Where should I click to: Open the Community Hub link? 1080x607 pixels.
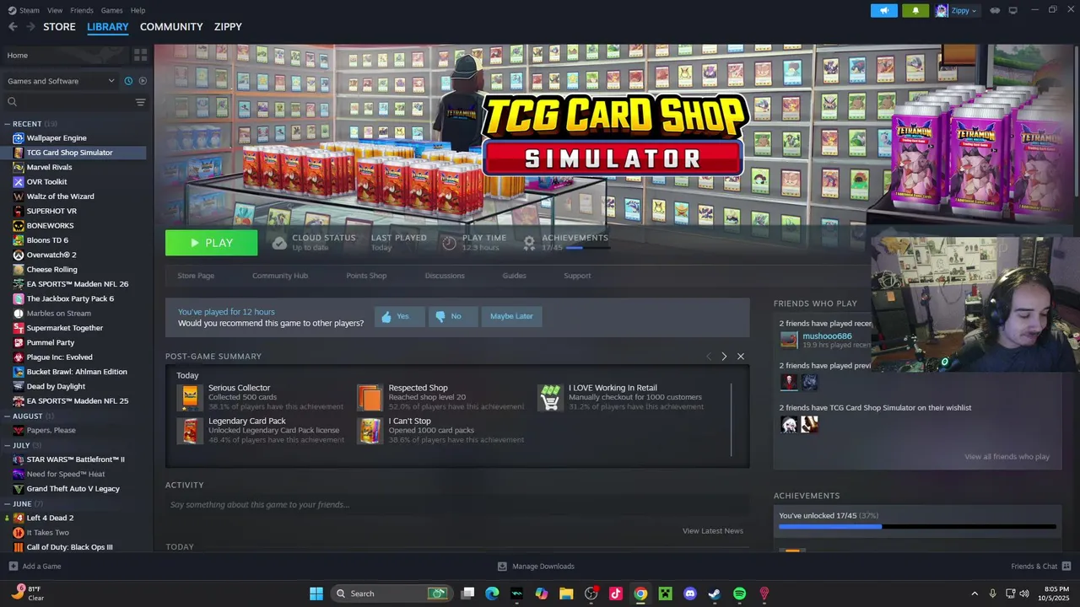(280, 276)
